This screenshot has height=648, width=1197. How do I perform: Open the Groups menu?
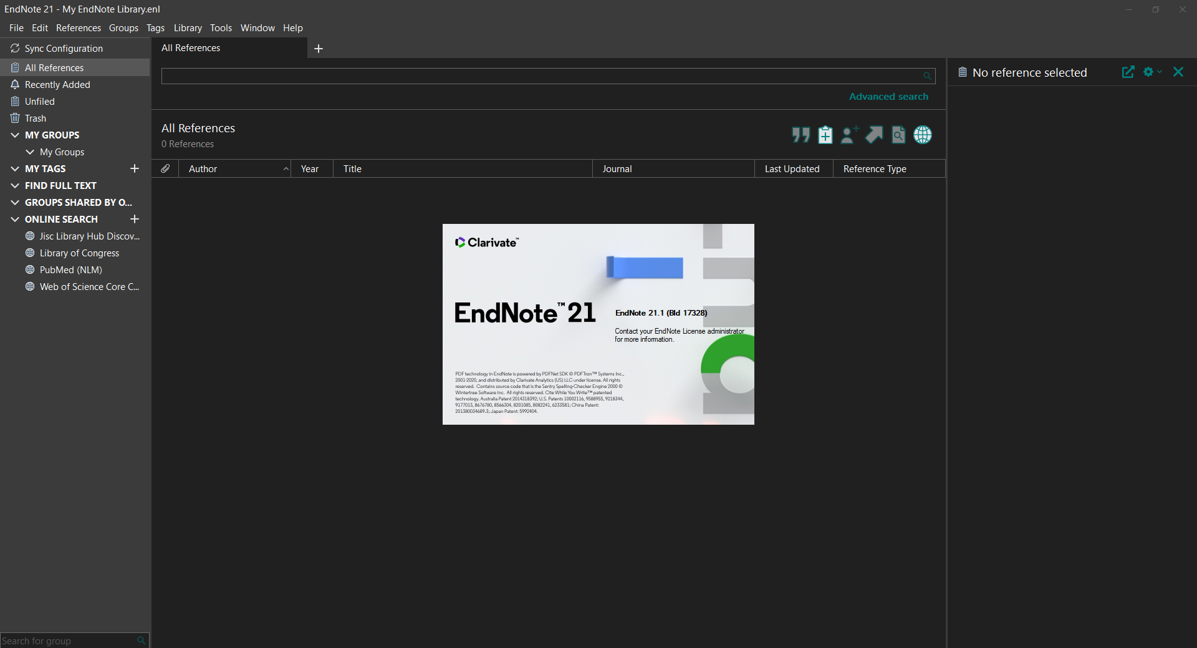pyautogui.click(x=123, y=28)
